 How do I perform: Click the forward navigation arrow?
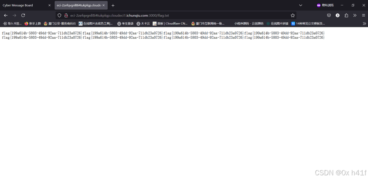coord(14,15)
